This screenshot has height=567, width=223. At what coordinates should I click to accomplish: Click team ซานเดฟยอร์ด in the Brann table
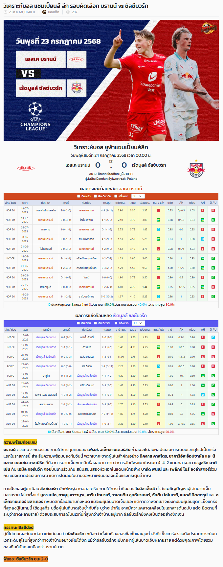(x=86, y=239)
